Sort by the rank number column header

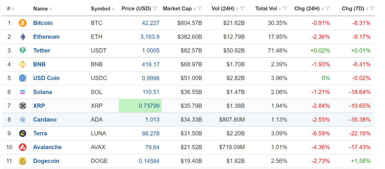(9, 9)
